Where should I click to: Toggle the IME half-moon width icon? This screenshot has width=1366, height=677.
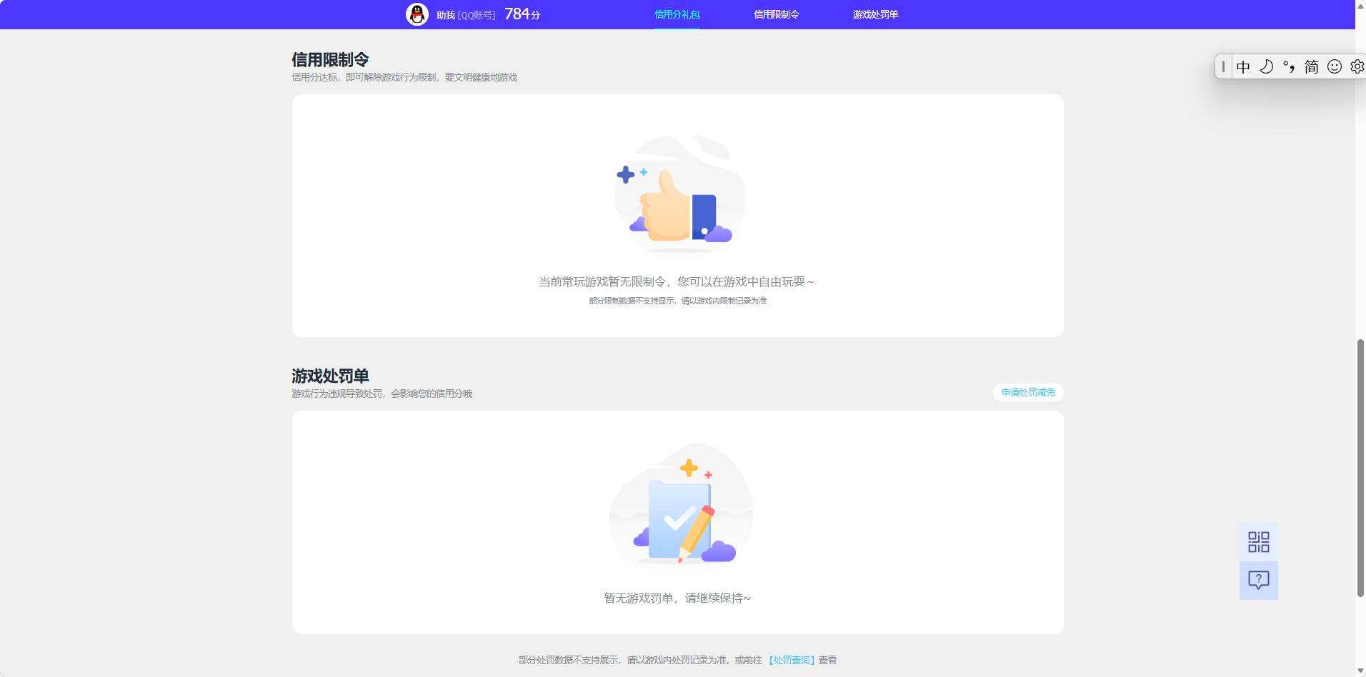coord(1266,66)
